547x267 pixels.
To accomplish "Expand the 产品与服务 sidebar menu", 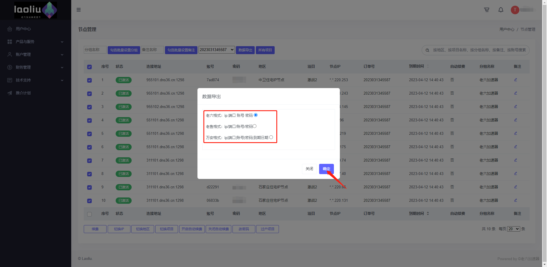I will [36, 42].
